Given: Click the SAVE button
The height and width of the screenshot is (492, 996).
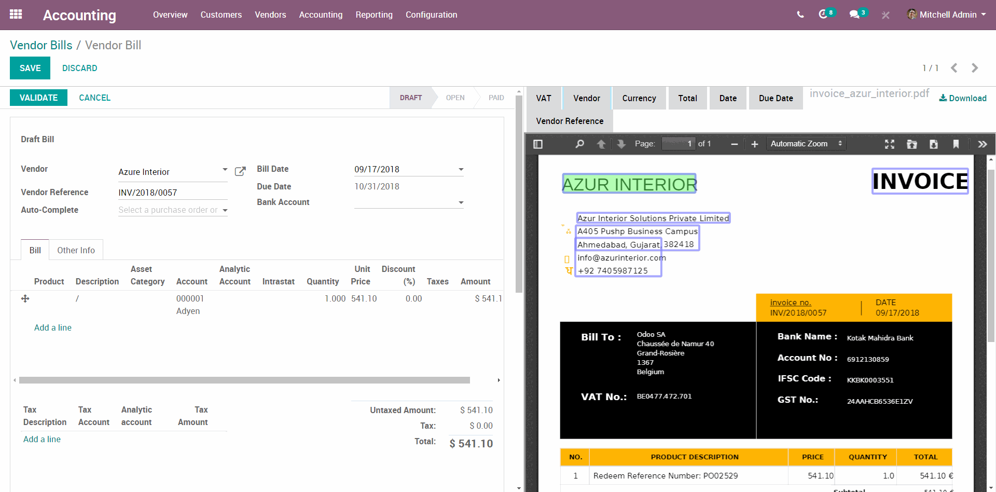Looking at the screenshot, I should (30, 68).
